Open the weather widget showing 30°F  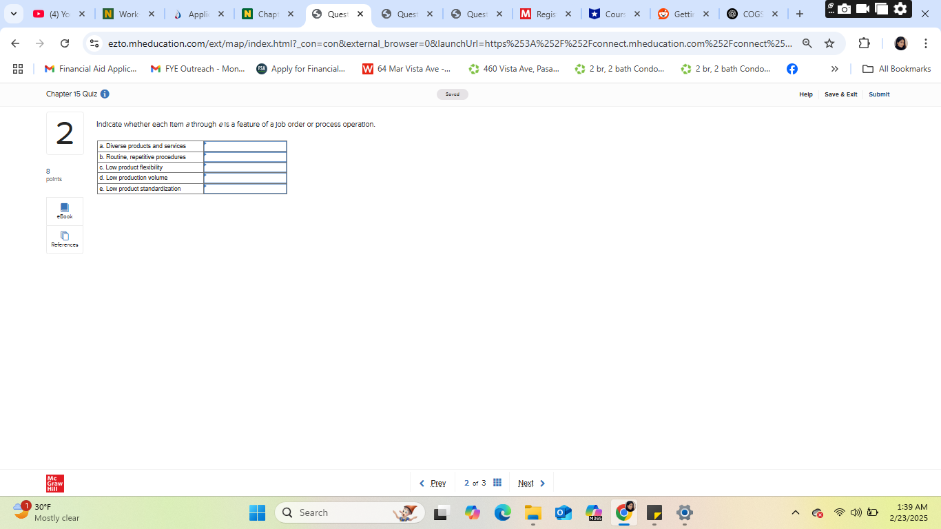tap(47, 512)
